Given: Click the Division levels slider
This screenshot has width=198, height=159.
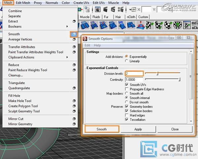Looking at the screenshot, I should (x=162, y=73).
